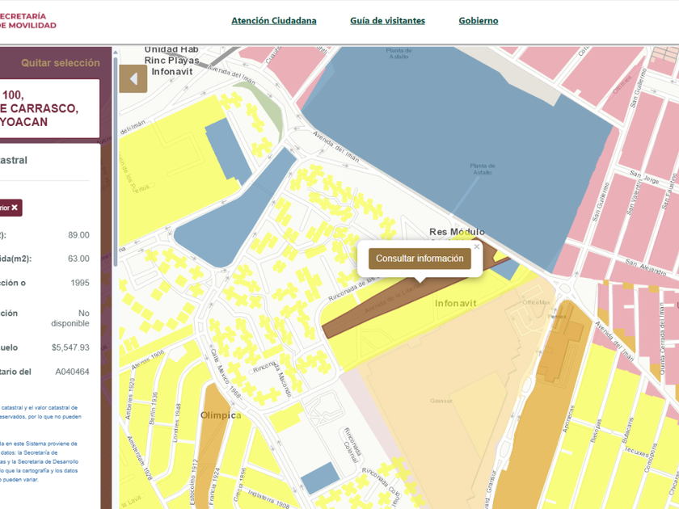Click the Secretaría de Movilidad logo
Screen dimensions: 679x509
pos(28,20)
